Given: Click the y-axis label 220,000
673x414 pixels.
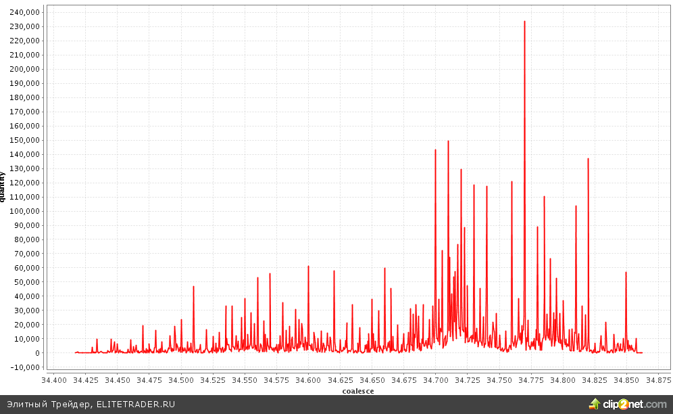Looking at the screenshot, I should (x=24, y=41).
